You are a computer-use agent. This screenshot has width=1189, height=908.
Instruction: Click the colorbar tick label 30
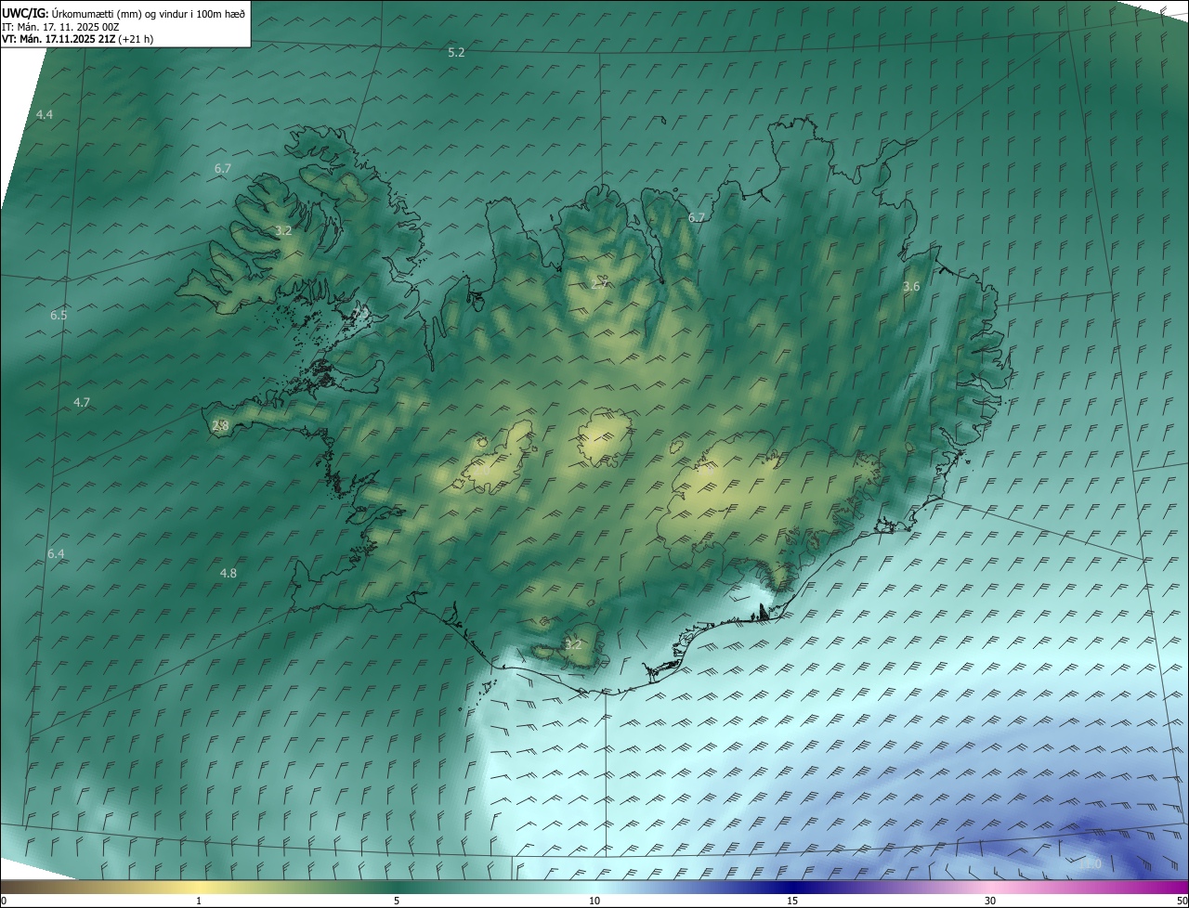(990, 901)
